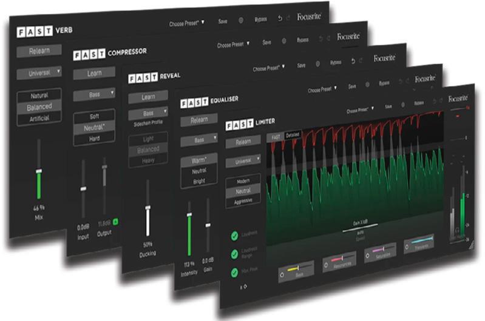The height and width of the screenshot is (321, 485).
Task: Open the settings gear in FAST Limiter window
Action: point(402,105)
